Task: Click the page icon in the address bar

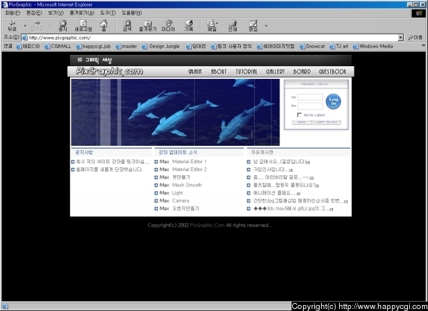Action: [25, 37]
